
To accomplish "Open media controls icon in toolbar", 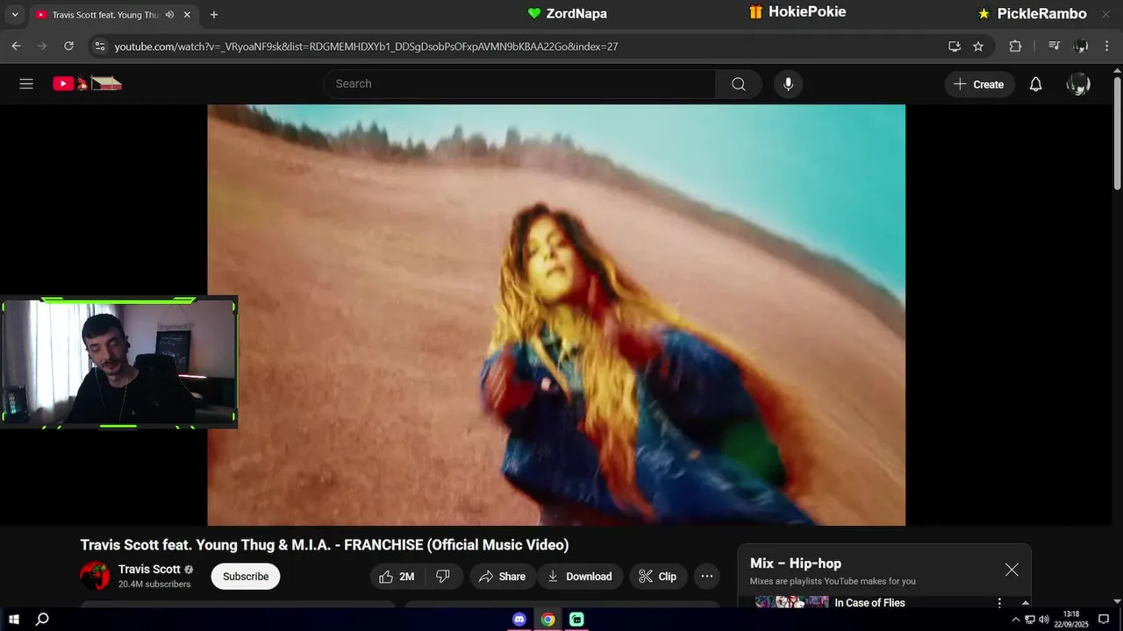I will [1055, 46].
